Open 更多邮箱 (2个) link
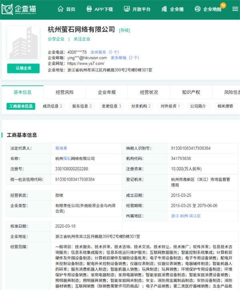This screenshot has width=240, height=290. pos(125,58)
